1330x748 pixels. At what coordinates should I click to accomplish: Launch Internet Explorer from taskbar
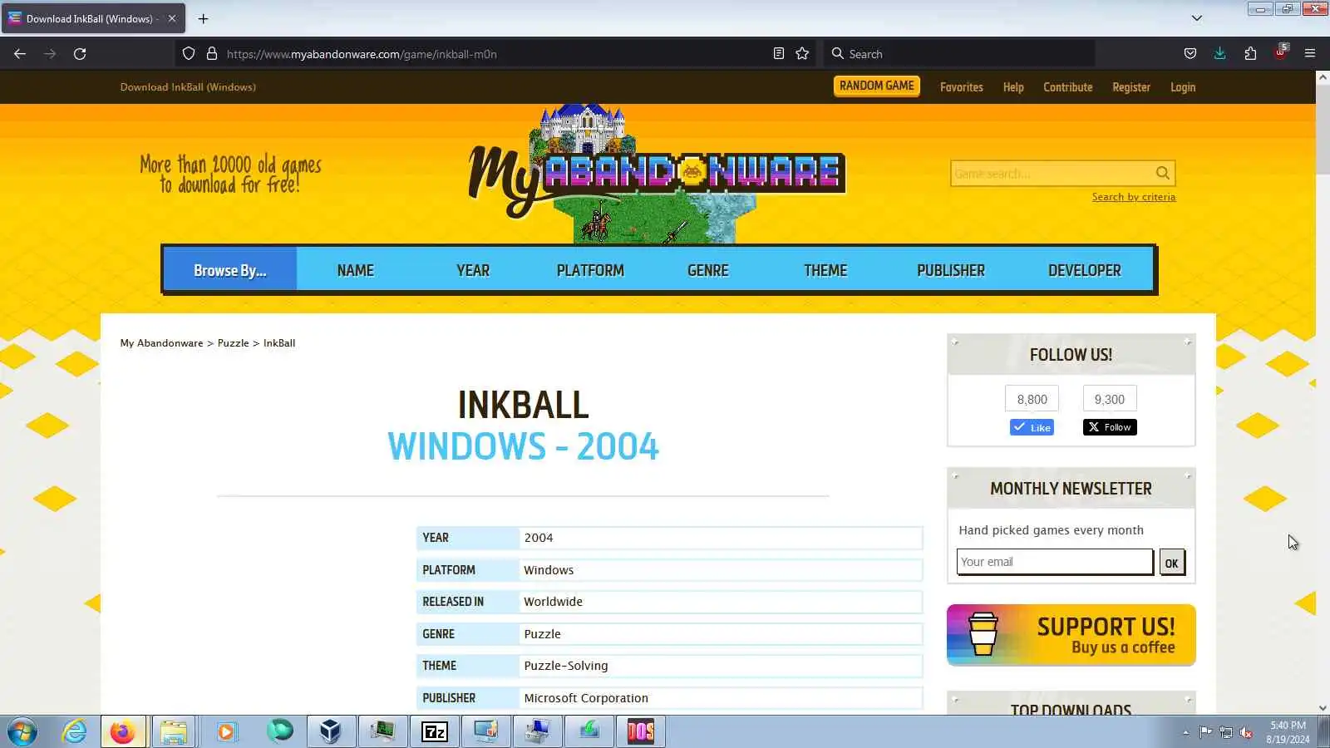click(75, 732)
